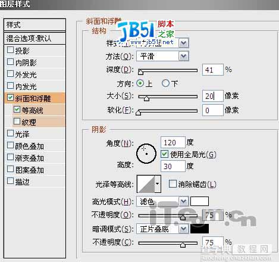Screen dimensions: 279x262
Task: Enable the 内发光 checkbox
Action: pos(10,86)
